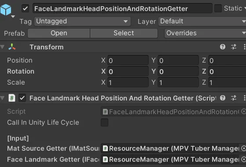
Task: Open the script component presets icon
Action: [x=234, y=98]
